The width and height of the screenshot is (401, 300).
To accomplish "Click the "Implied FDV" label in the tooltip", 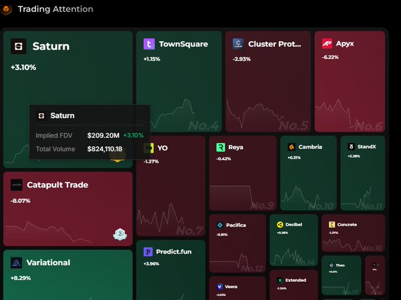I will [x=54, y=136].
